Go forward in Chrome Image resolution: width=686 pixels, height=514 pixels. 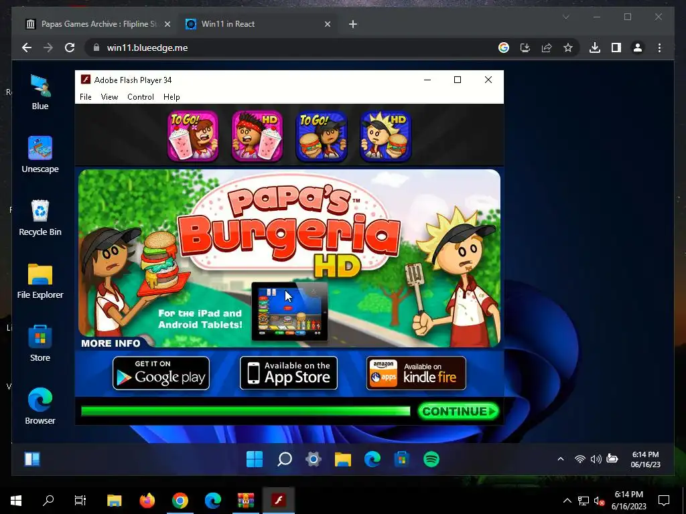pos(48,48)
